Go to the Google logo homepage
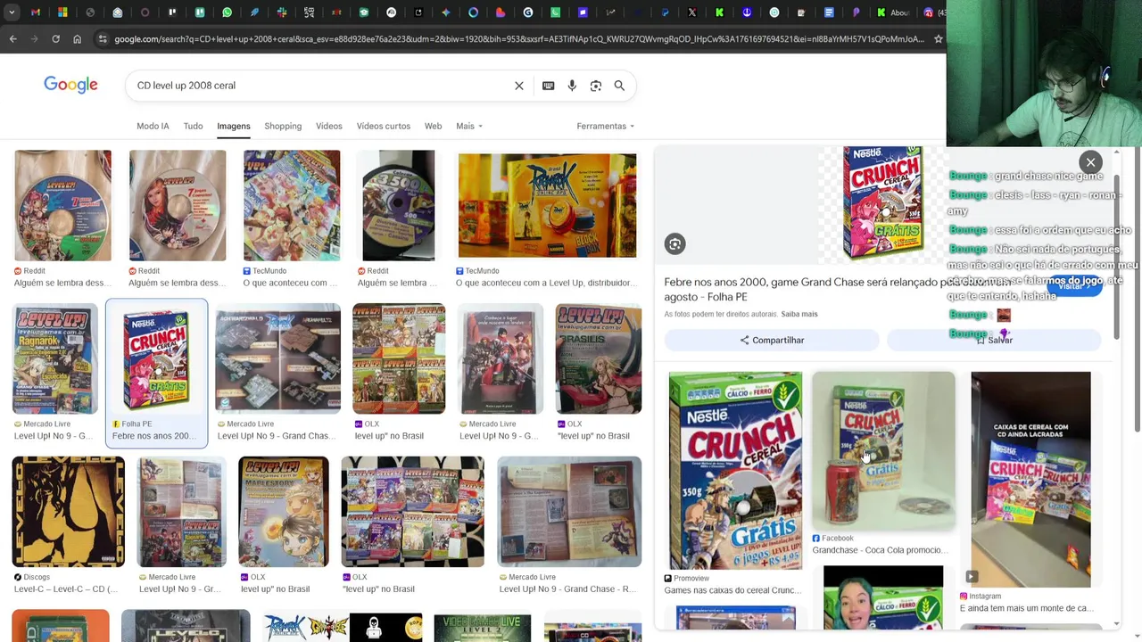The height and width of the screenshot is (642, 1142). 70,85
